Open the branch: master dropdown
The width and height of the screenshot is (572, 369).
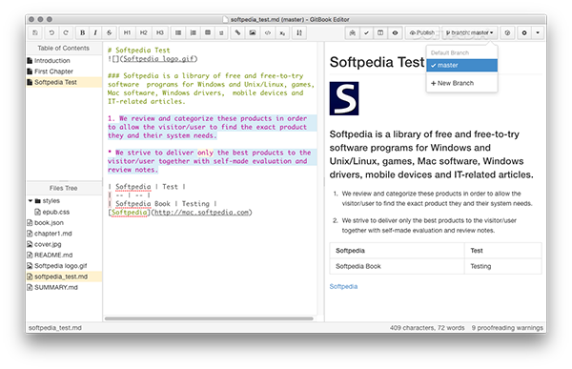tap(469, 32)
